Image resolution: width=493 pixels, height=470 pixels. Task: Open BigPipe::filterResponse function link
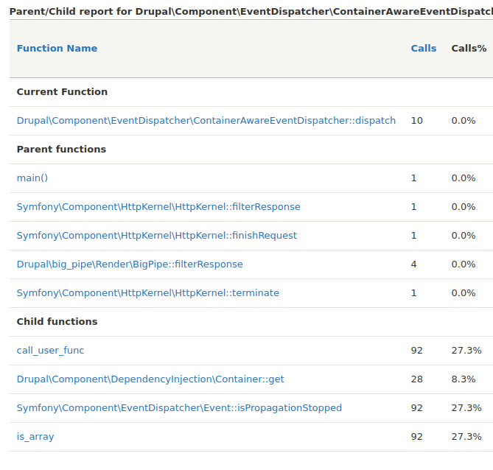(130, 264)
